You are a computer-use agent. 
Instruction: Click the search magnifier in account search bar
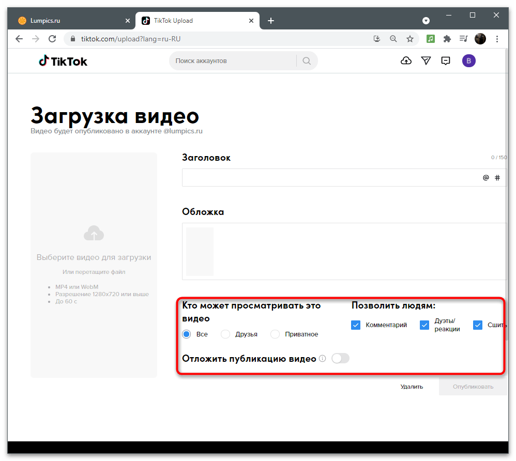click(307, 60)
